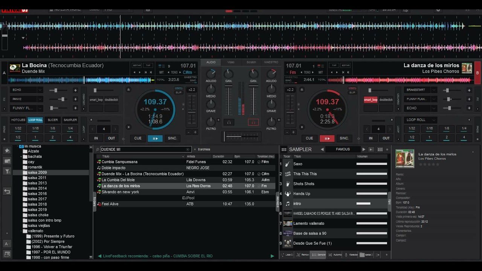Toggle headphone cue for left mixer channel
482x271 pixels.
coord(229,122)
